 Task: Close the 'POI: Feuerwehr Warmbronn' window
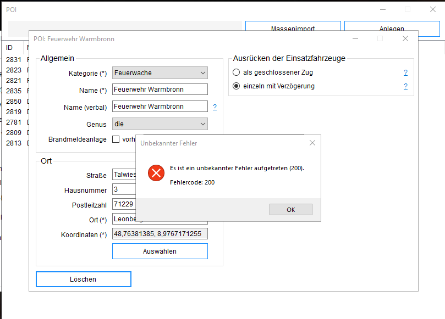405,38
